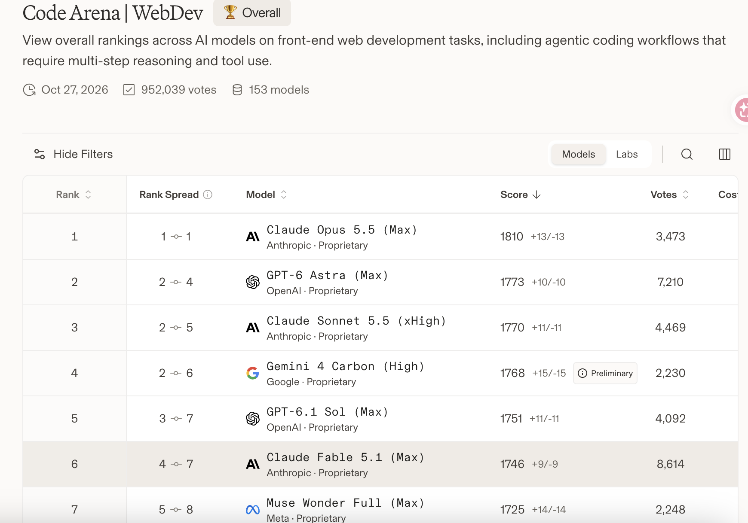The width and height of the screenshot is (748, 523).
Task: Click Anthropic logo beside Claude Sonnet 5.5
Action: pos(253,328)
